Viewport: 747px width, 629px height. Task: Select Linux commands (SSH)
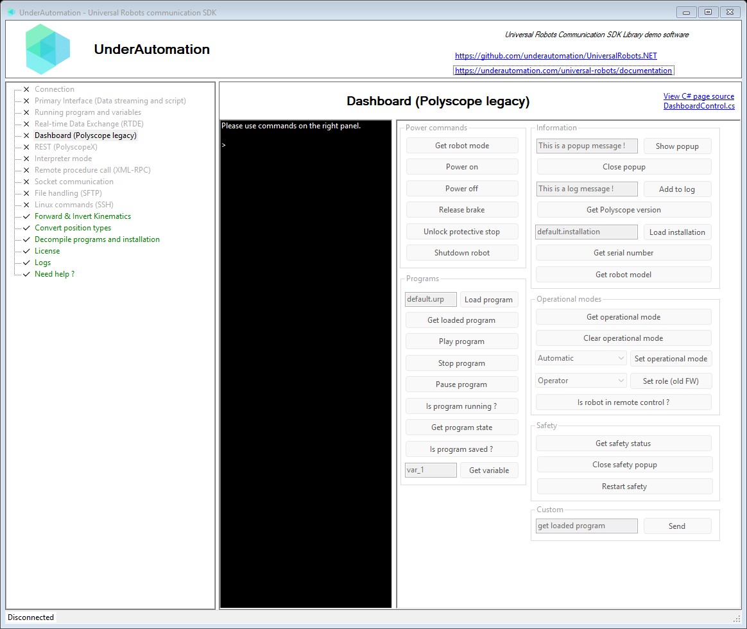(74, 204)
